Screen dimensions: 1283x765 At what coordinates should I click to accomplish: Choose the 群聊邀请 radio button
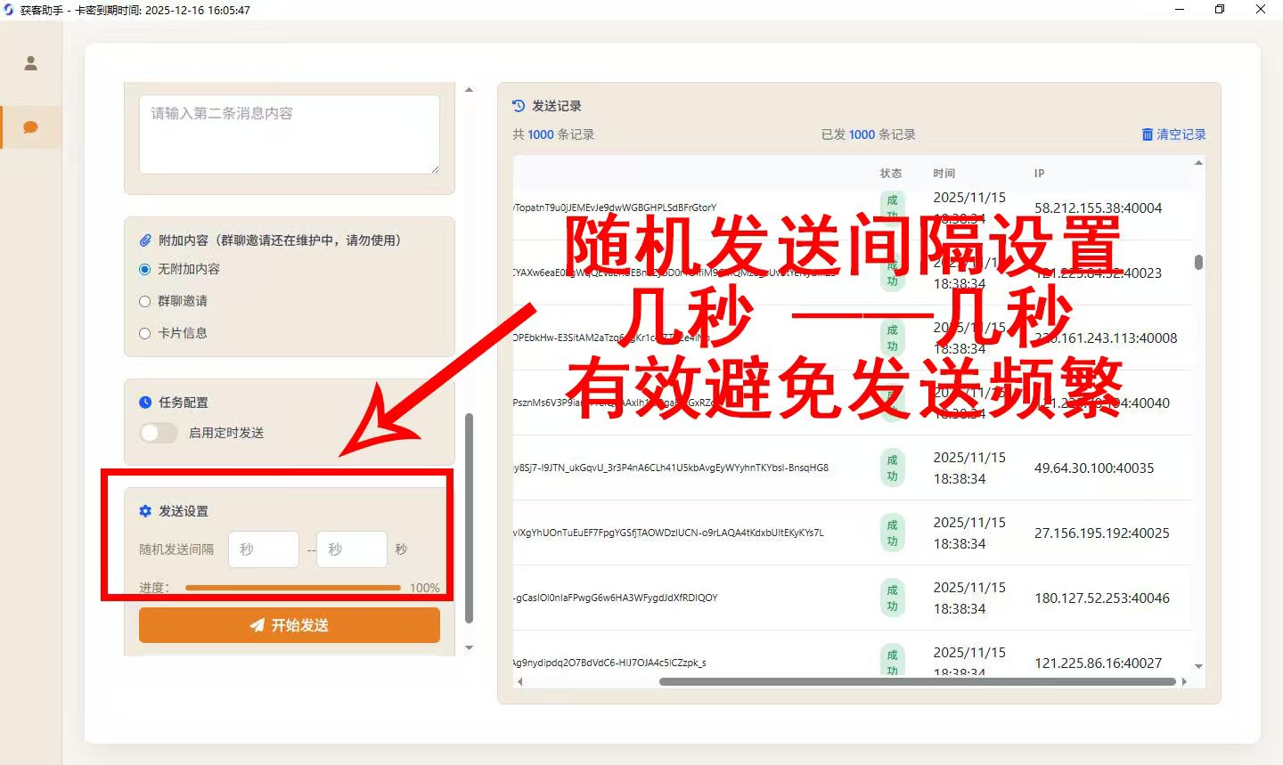(x=144, y=301)
